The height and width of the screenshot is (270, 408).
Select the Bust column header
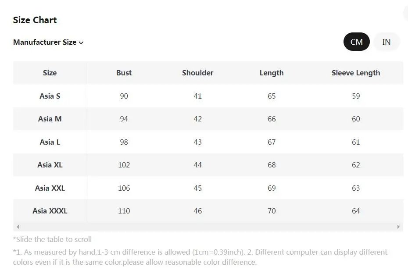(124, 73)
